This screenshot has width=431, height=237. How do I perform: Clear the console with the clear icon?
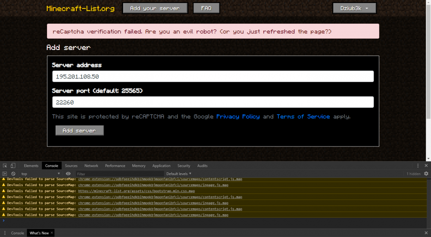coord(13,174)
